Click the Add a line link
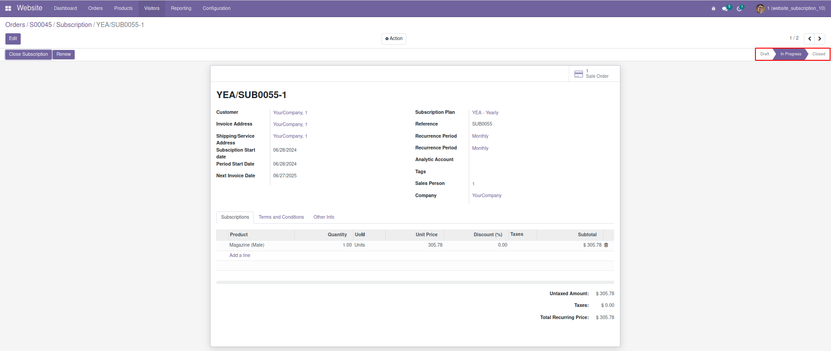This screenshot has height=351, width=831. pyautogui.click(x=240, y=256)
